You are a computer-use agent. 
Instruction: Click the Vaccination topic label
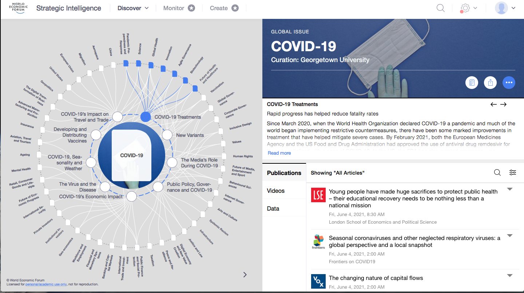click(217, 87)
